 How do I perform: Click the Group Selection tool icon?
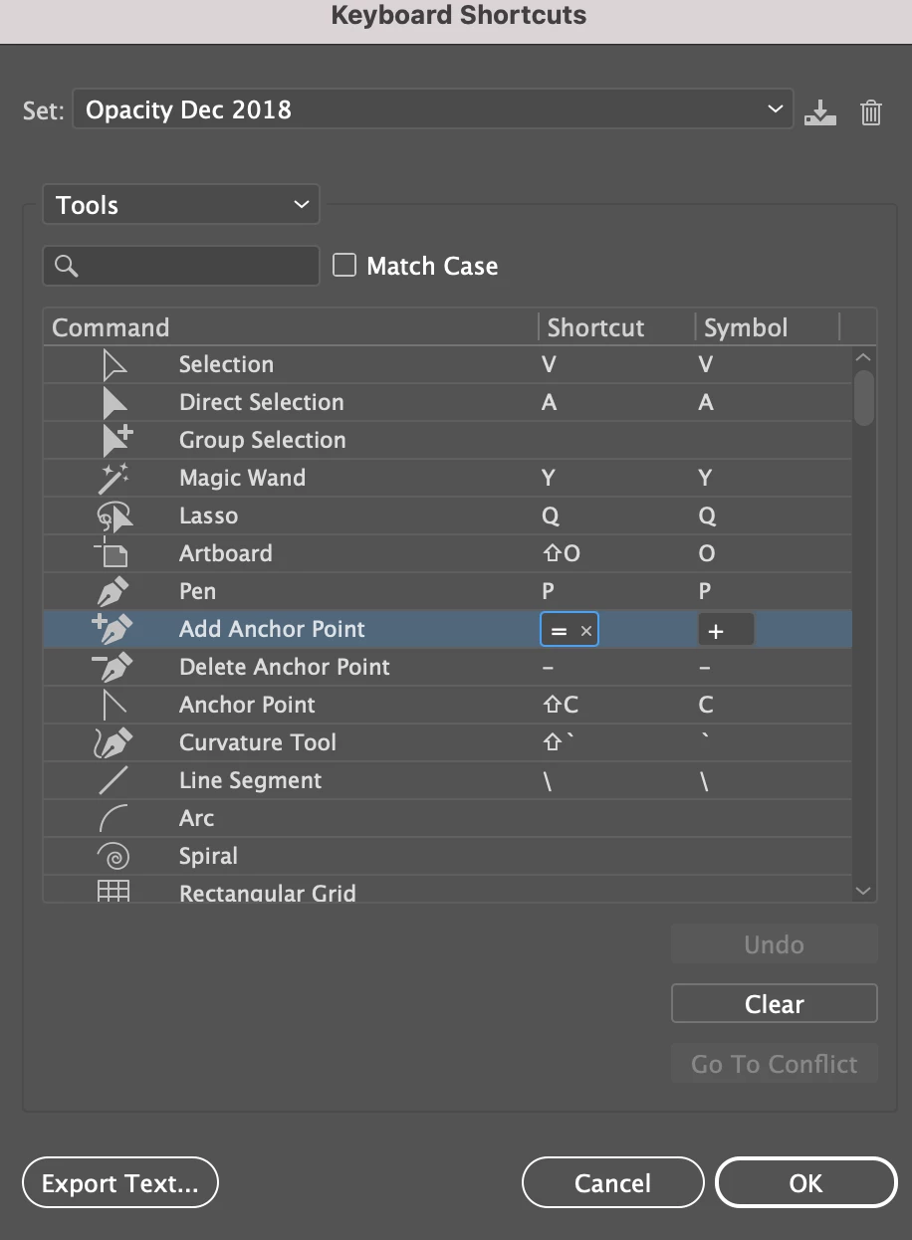pyautogui.click(x=116, y=441)
